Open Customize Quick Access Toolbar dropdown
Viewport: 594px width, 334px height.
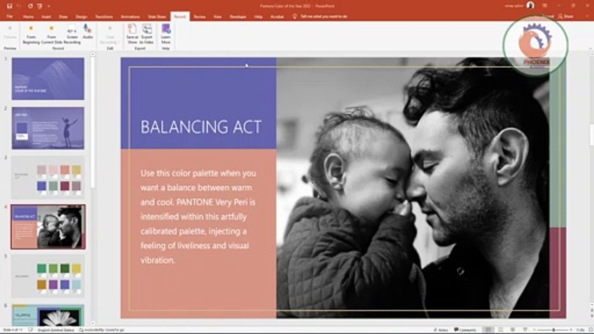pyautogui.click(x=49, y=6)
